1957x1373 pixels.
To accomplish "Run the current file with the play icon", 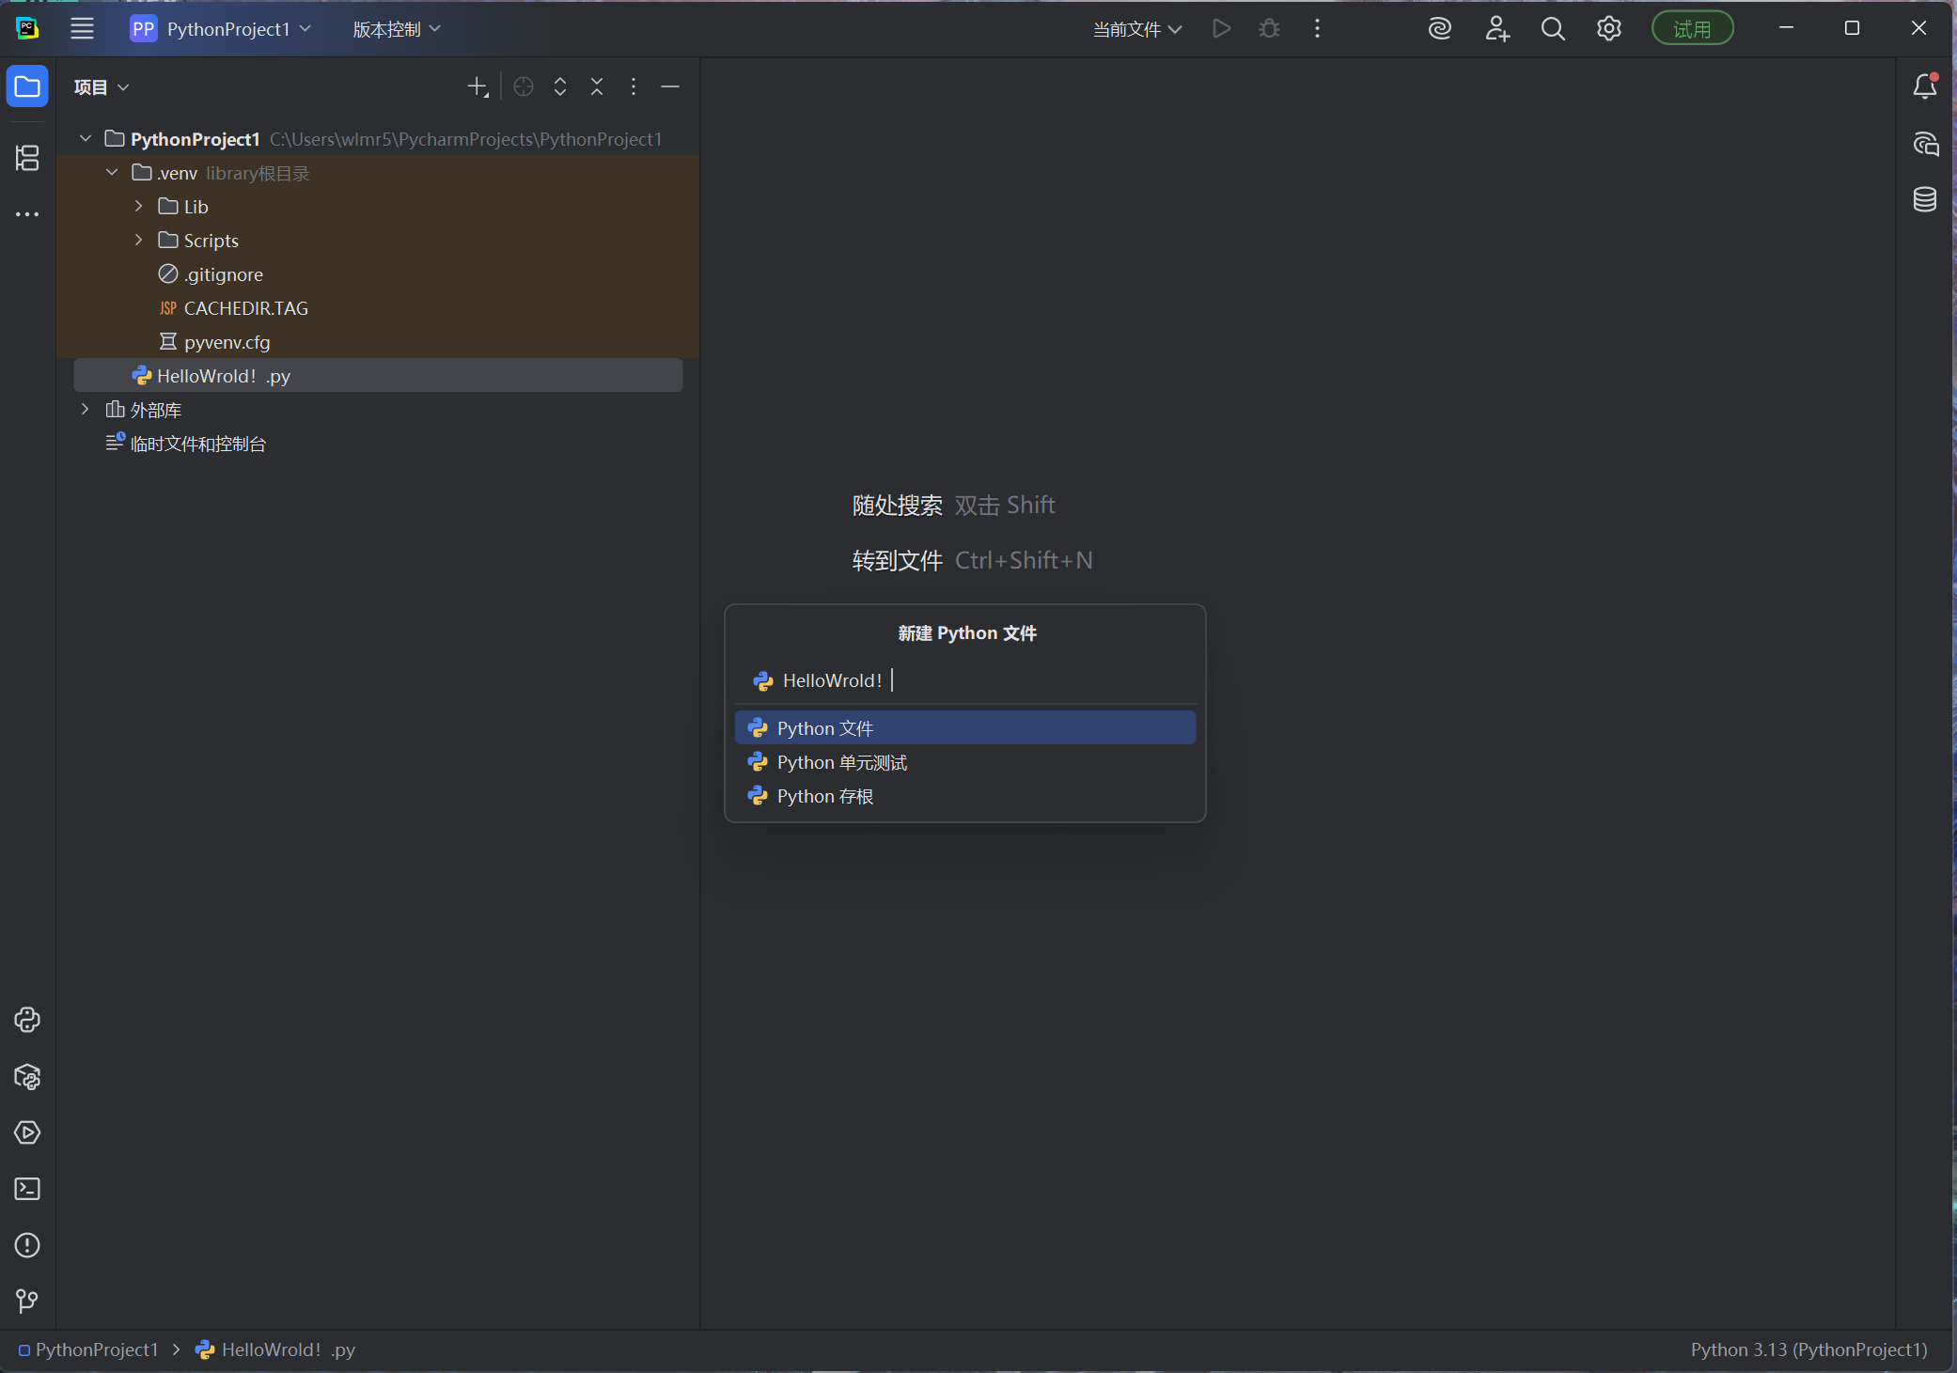I will tap(1219, 28).
